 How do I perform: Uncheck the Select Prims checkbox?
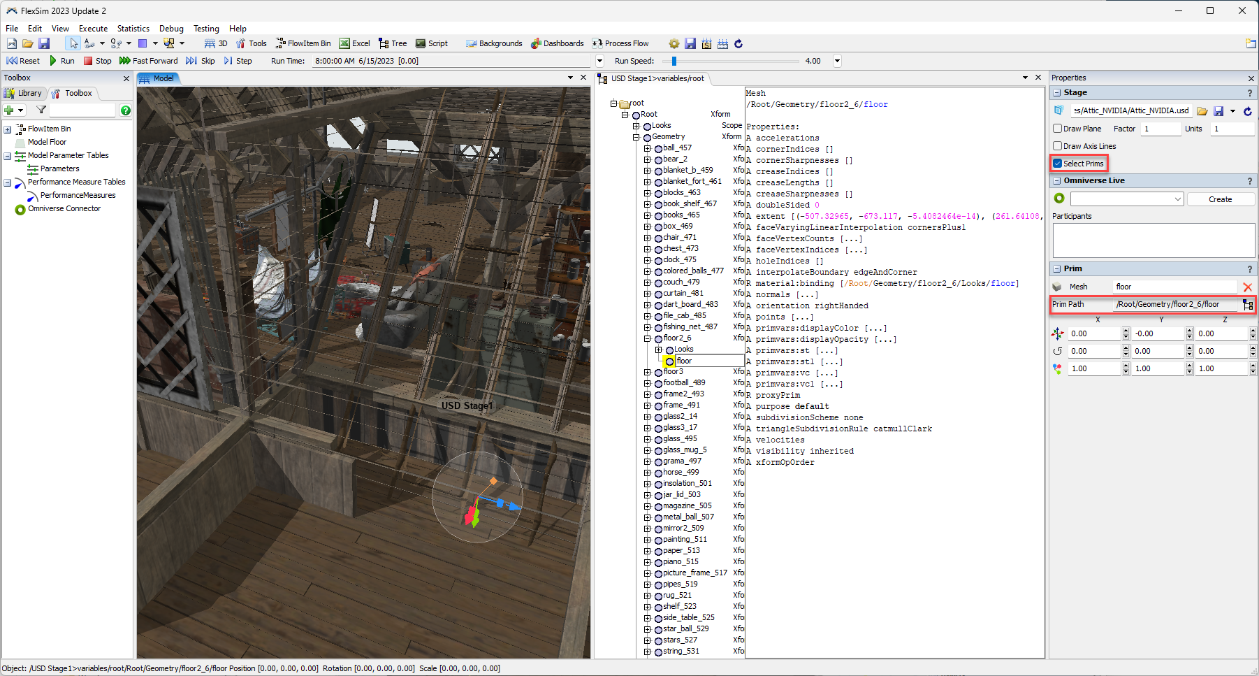point(1058,164)
